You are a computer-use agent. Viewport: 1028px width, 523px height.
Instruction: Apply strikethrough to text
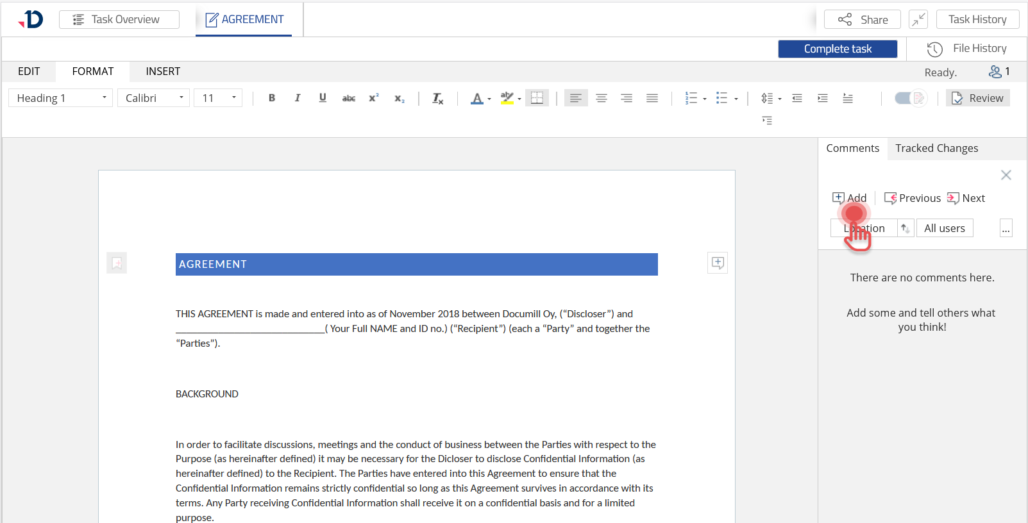pyautogui.click(x=348, y=98)
